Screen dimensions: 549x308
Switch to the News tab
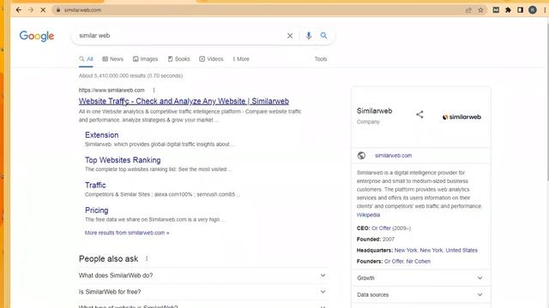pyautogui.click(x=112, y=59)
